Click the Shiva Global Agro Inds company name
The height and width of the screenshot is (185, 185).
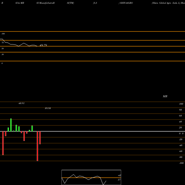(x=166, y=3)
